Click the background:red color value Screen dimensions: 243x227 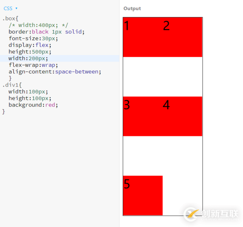tap(50, 105)
